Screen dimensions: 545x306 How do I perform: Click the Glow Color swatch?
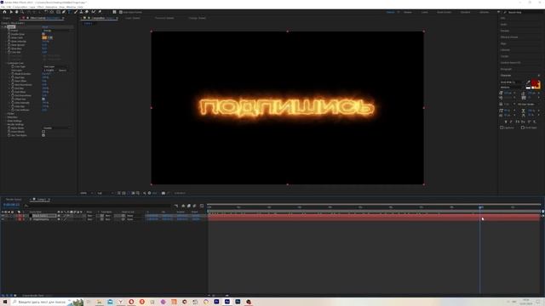[x=44, y=37]
